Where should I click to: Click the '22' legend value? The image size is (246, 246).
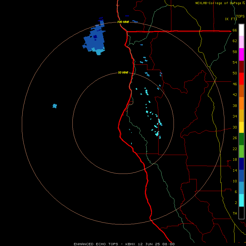tap(235, 149)
